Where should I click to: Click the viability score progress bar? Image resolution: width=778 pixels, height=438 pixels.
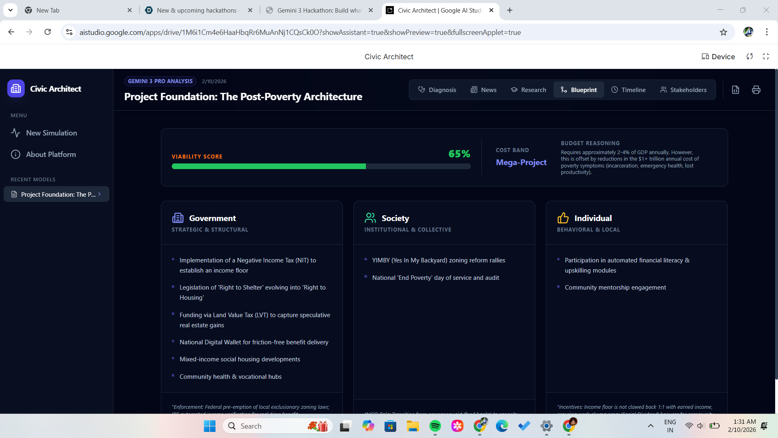coord(321,166)
